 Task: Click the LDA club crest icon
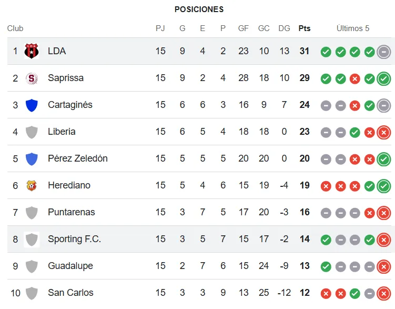click(x=32, y=51)
